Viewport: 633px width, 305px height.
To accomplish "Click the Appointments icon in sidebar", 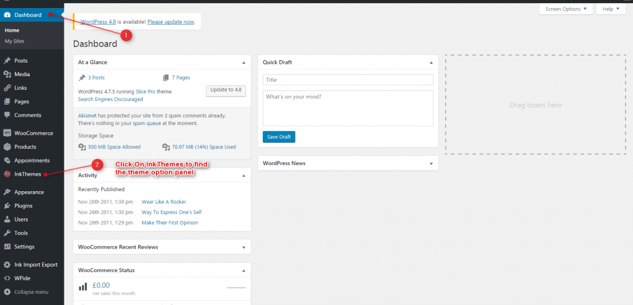I will coord(7,160).
